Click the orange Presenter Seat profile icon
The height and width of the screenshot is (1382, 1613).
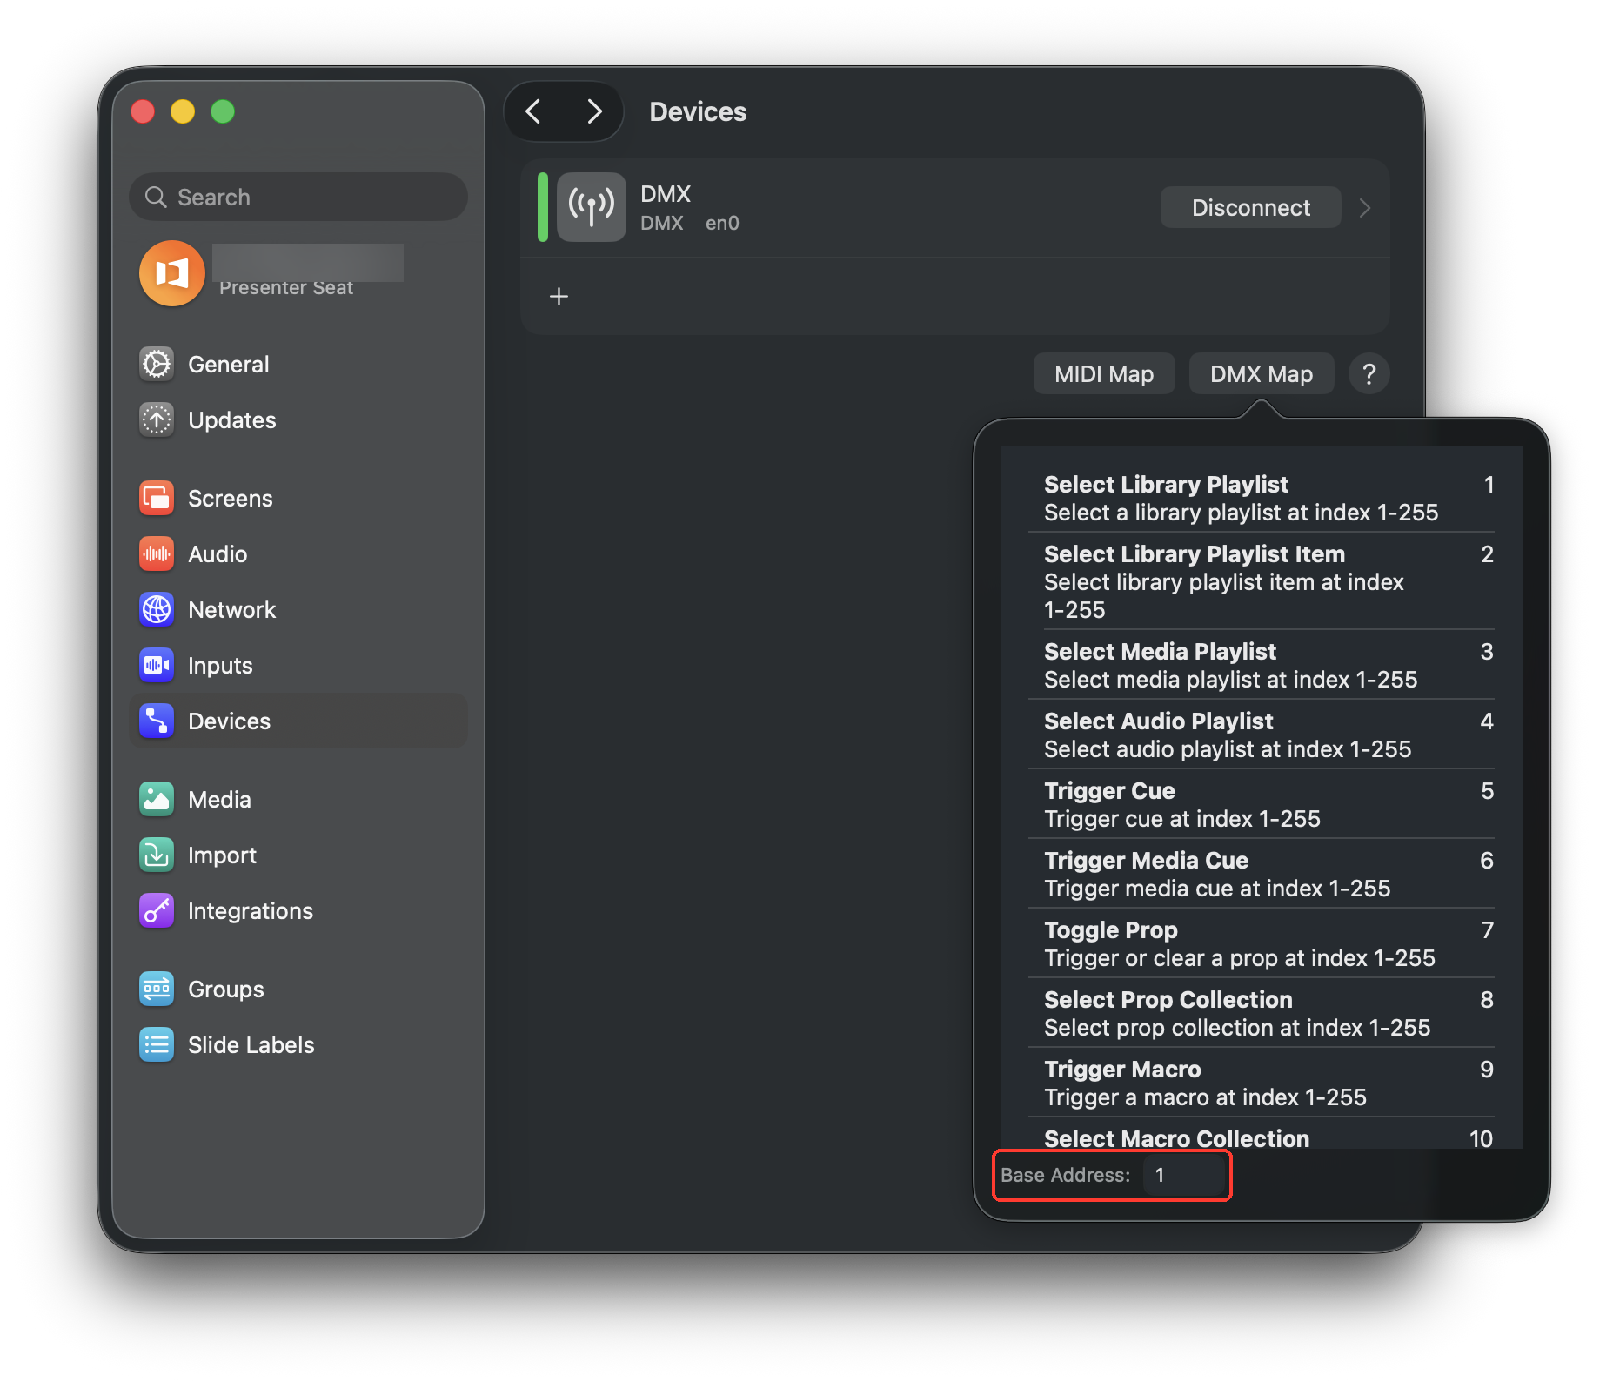tap(172, 273)
